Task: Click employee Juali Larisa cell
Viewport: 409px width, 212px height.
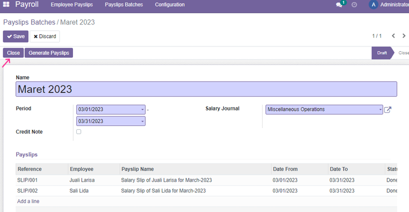Action: [x=82, y=180]
